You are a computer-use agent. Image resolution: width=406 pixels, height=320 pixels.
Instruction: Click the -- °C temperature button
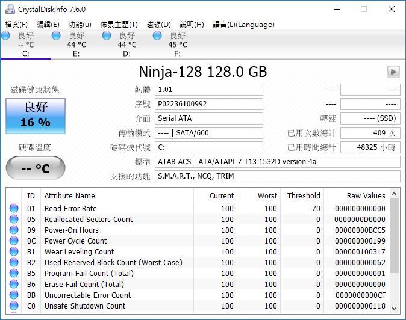coord(36,168)
